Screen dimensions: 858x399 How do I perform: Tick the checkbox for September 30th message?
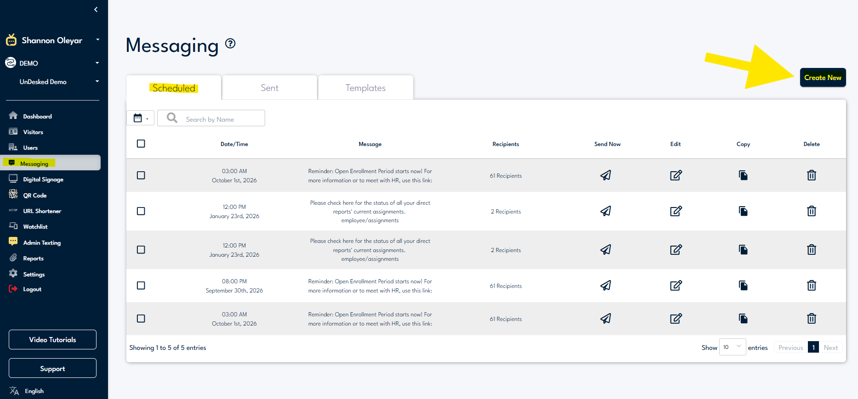click(141, 286)
